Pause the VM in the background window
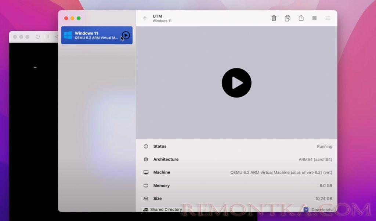The image size is (376, 221). (x=47, y=37)
